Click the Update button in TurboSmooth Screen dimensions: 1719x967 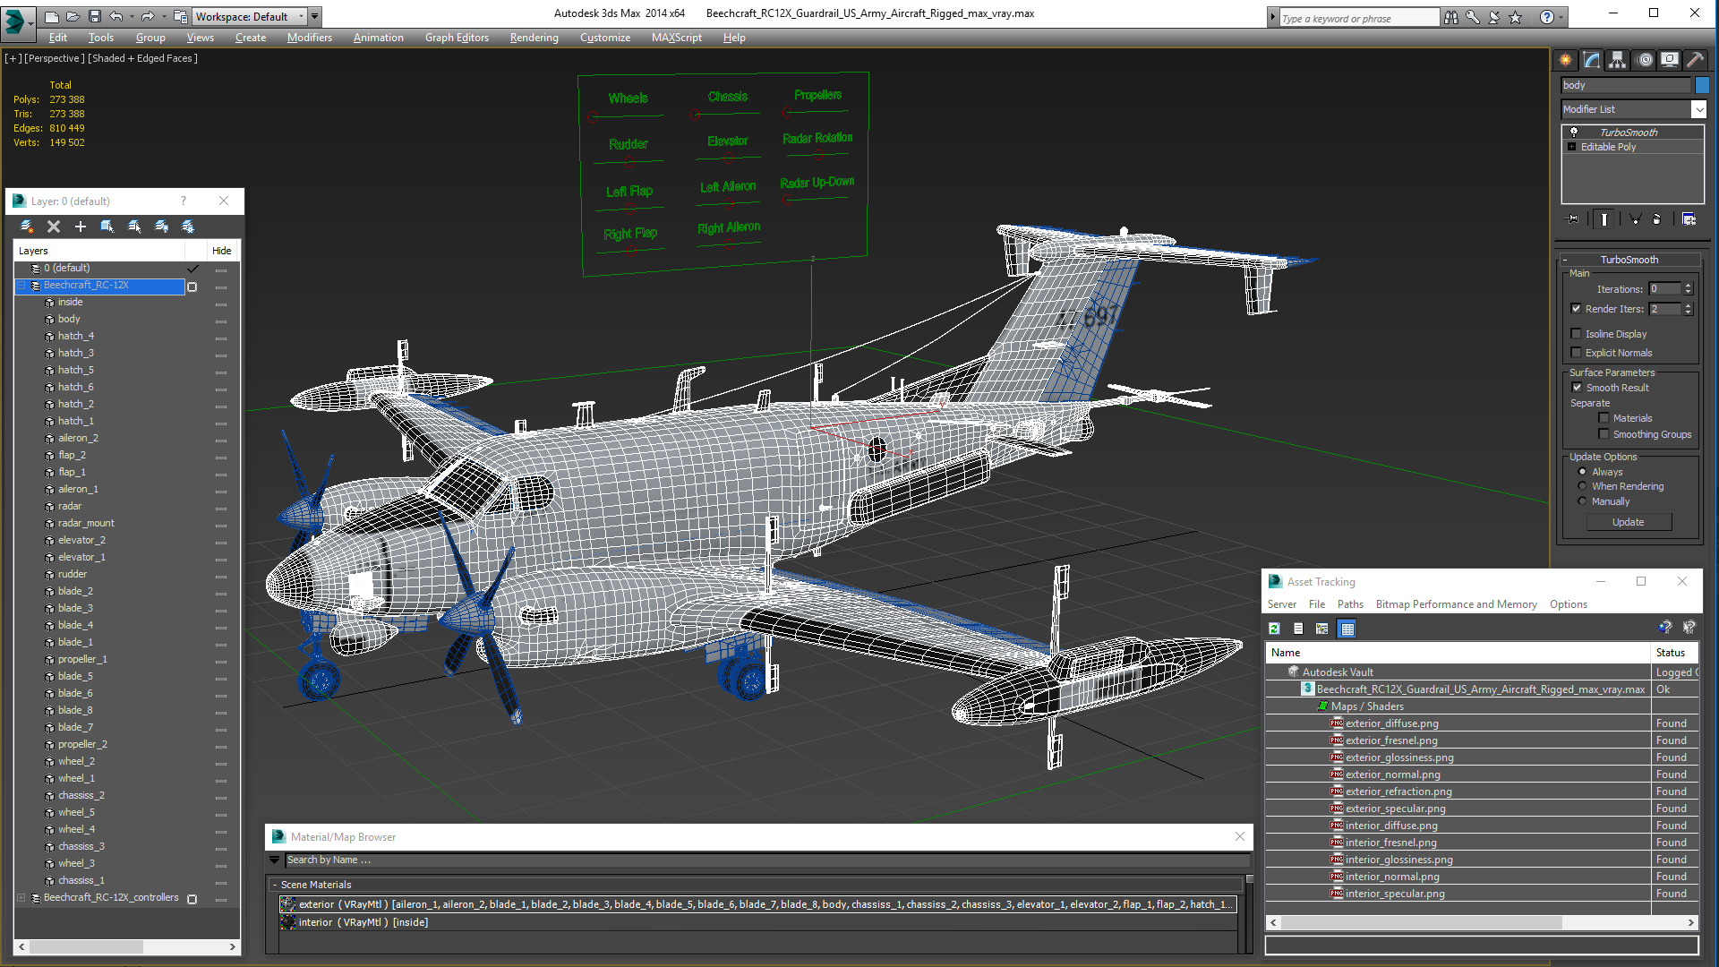pyautogui.click(x=1629, y=522)
